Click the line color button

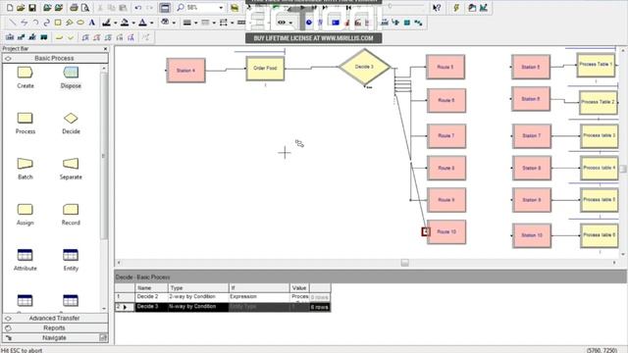107,23
